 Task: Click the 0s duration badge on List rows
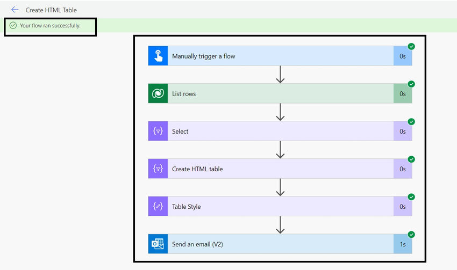click(403, 94)
